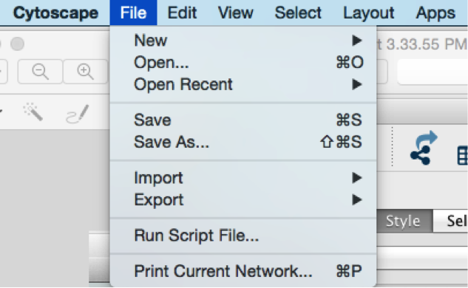Choose Save As... menu entry
Image resolution: width=468 pixels, height=288 pixels.
[243, 142]
